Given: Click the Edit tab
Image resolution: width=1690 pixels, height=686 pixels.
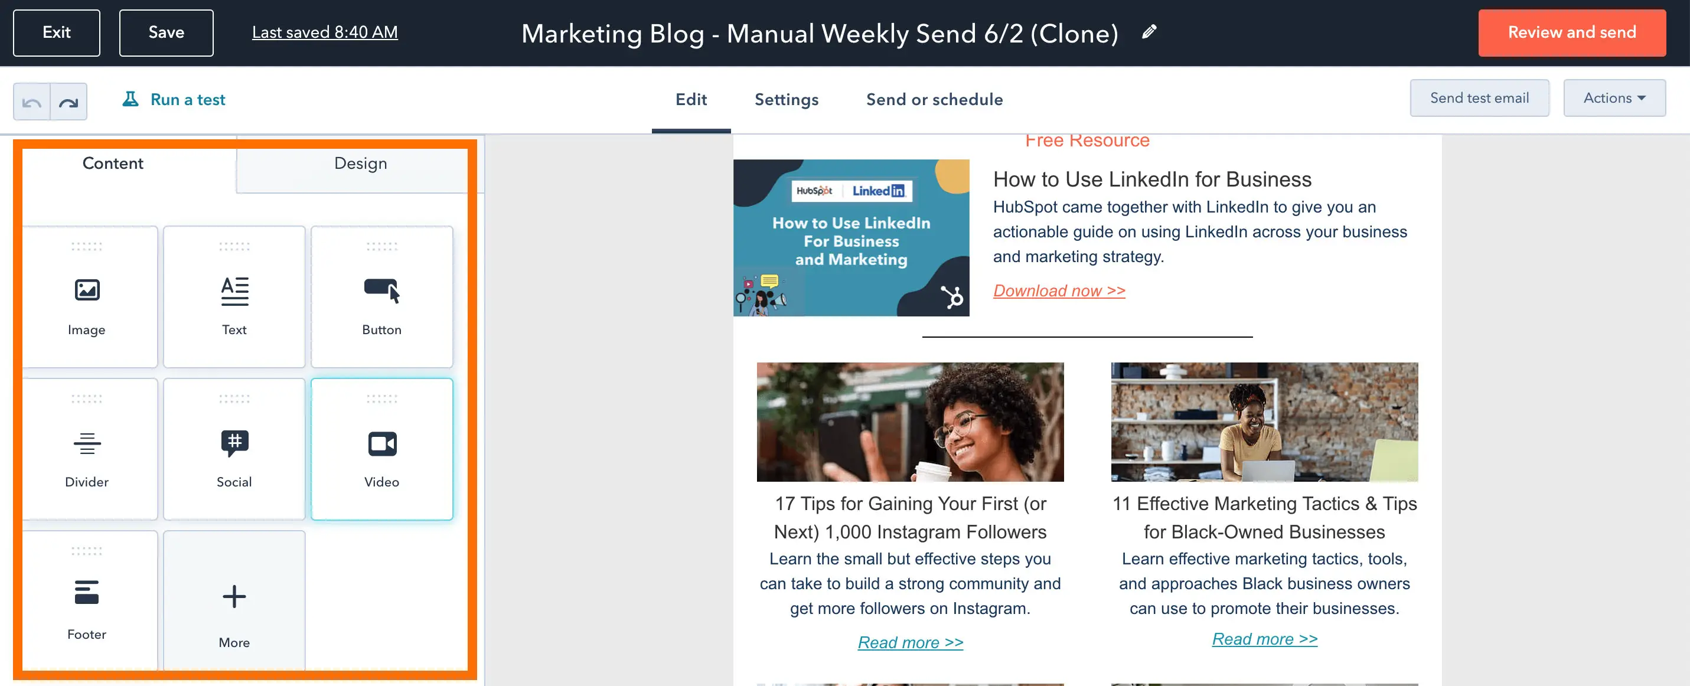Looking at the screenshot, I should pyautogui.click(x=691, y=99).
